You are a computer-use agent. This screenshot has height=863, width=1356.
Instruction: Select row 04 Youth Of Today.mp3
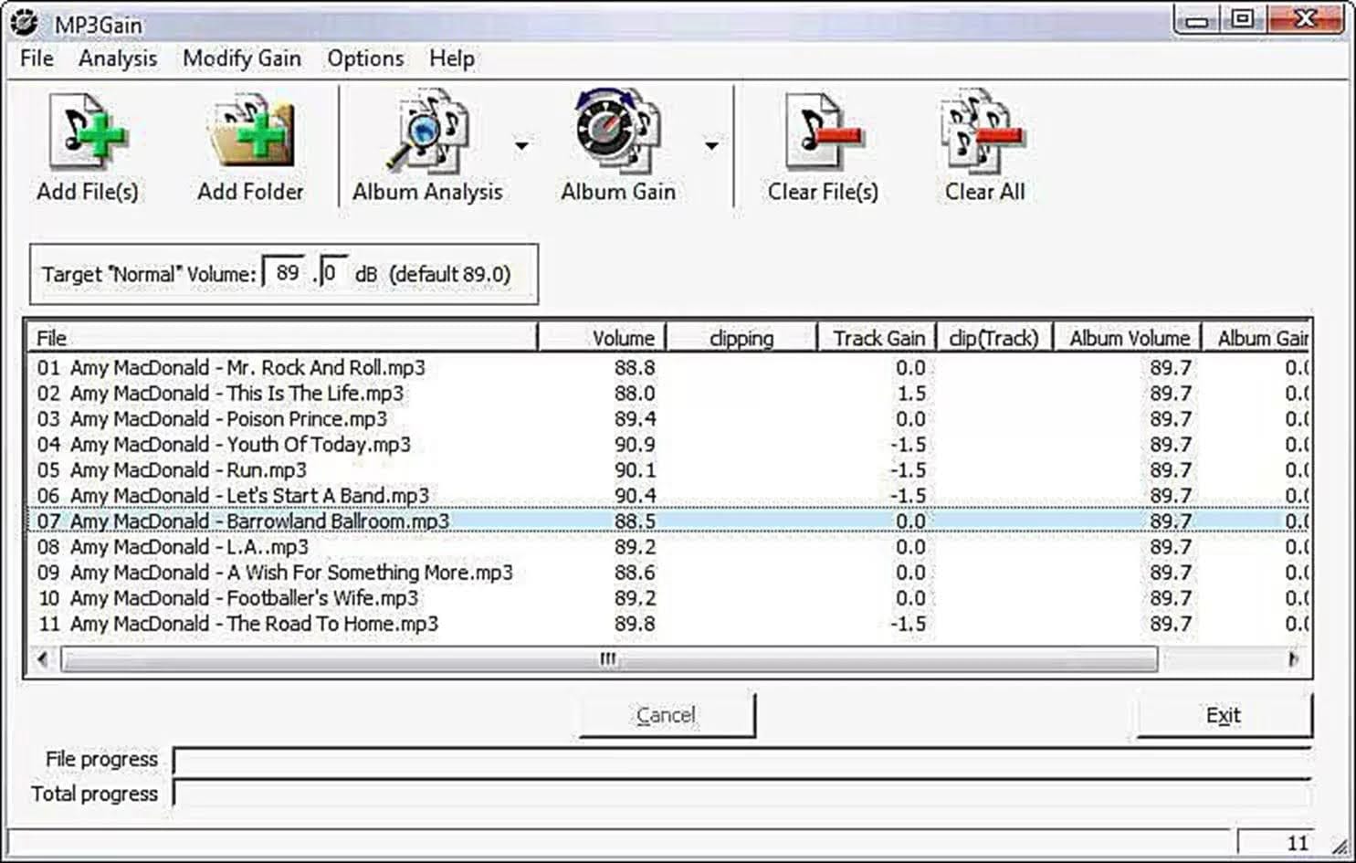(668, 444)
